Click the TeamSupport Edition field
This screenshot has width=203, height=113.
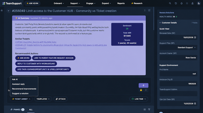(x=178, y=94)
